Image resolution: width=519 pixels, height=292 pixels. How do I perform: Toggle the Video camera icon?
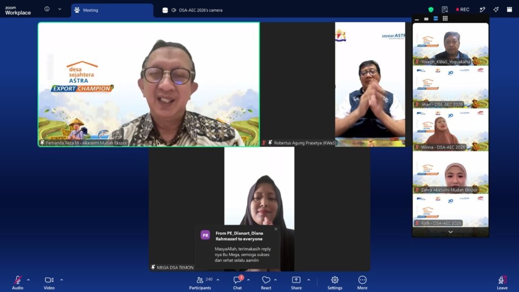(x=49, y=280)
